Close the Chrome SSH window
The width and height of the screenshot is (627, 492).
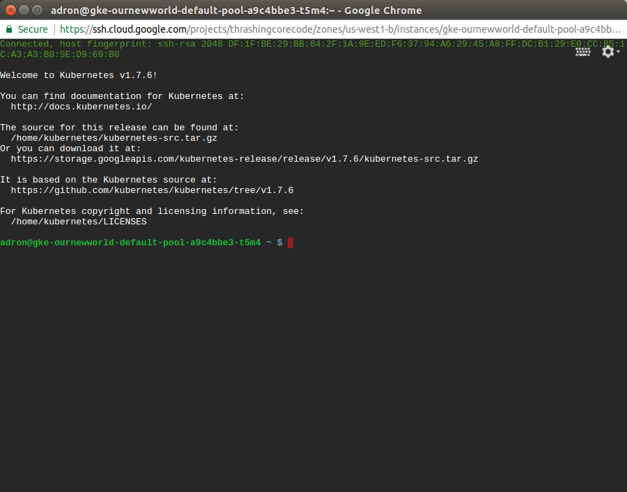10,10
